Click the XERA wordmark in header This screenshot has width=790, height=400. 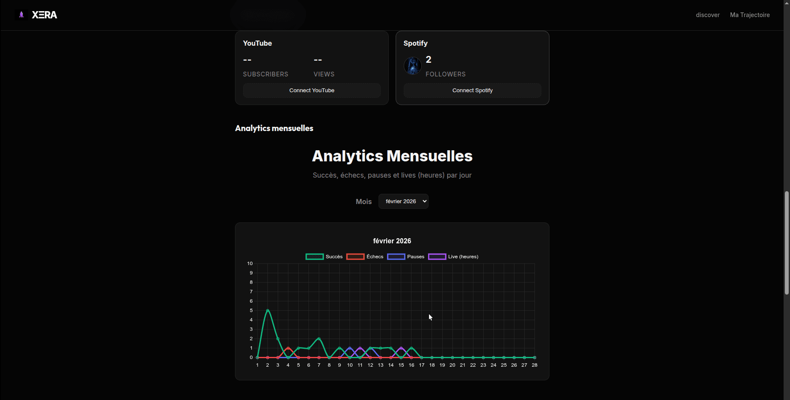pos(44,15)
